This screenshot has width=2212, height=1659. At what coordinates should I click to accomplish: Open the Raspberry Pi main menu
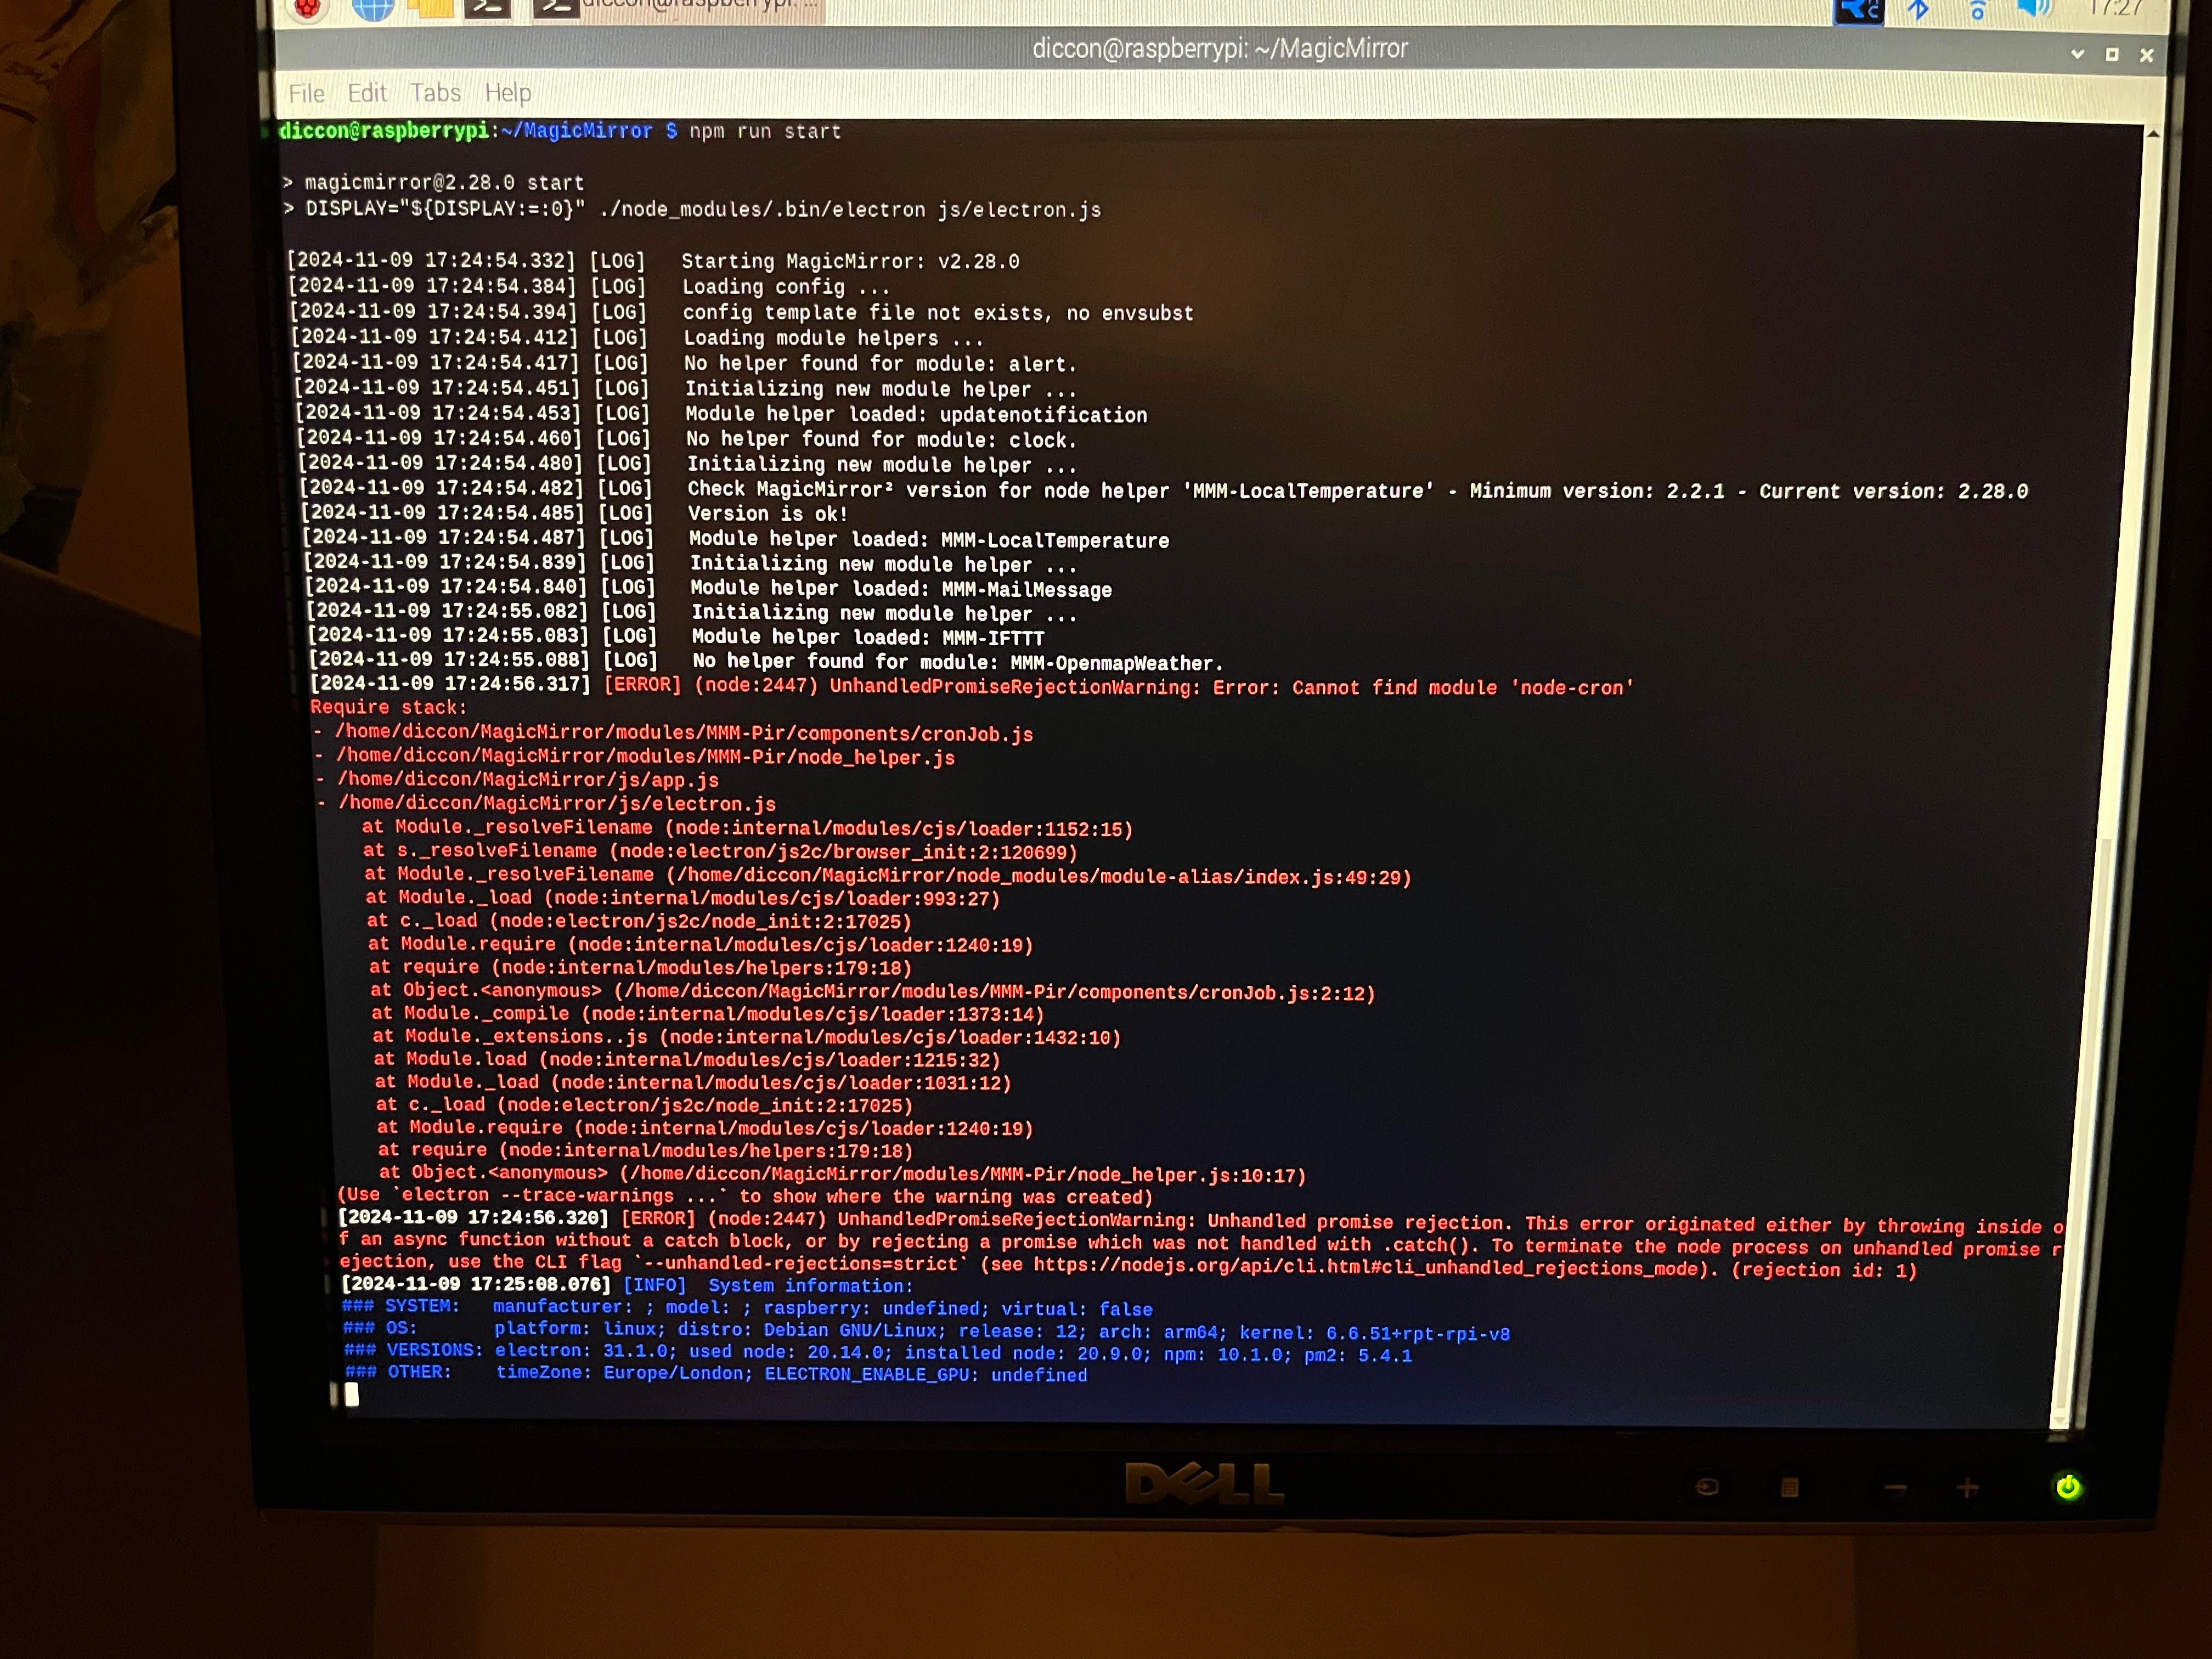click(307, 8)
